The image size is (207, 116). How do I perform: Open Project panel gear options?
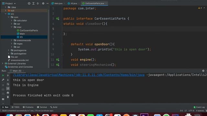(43, 4)
